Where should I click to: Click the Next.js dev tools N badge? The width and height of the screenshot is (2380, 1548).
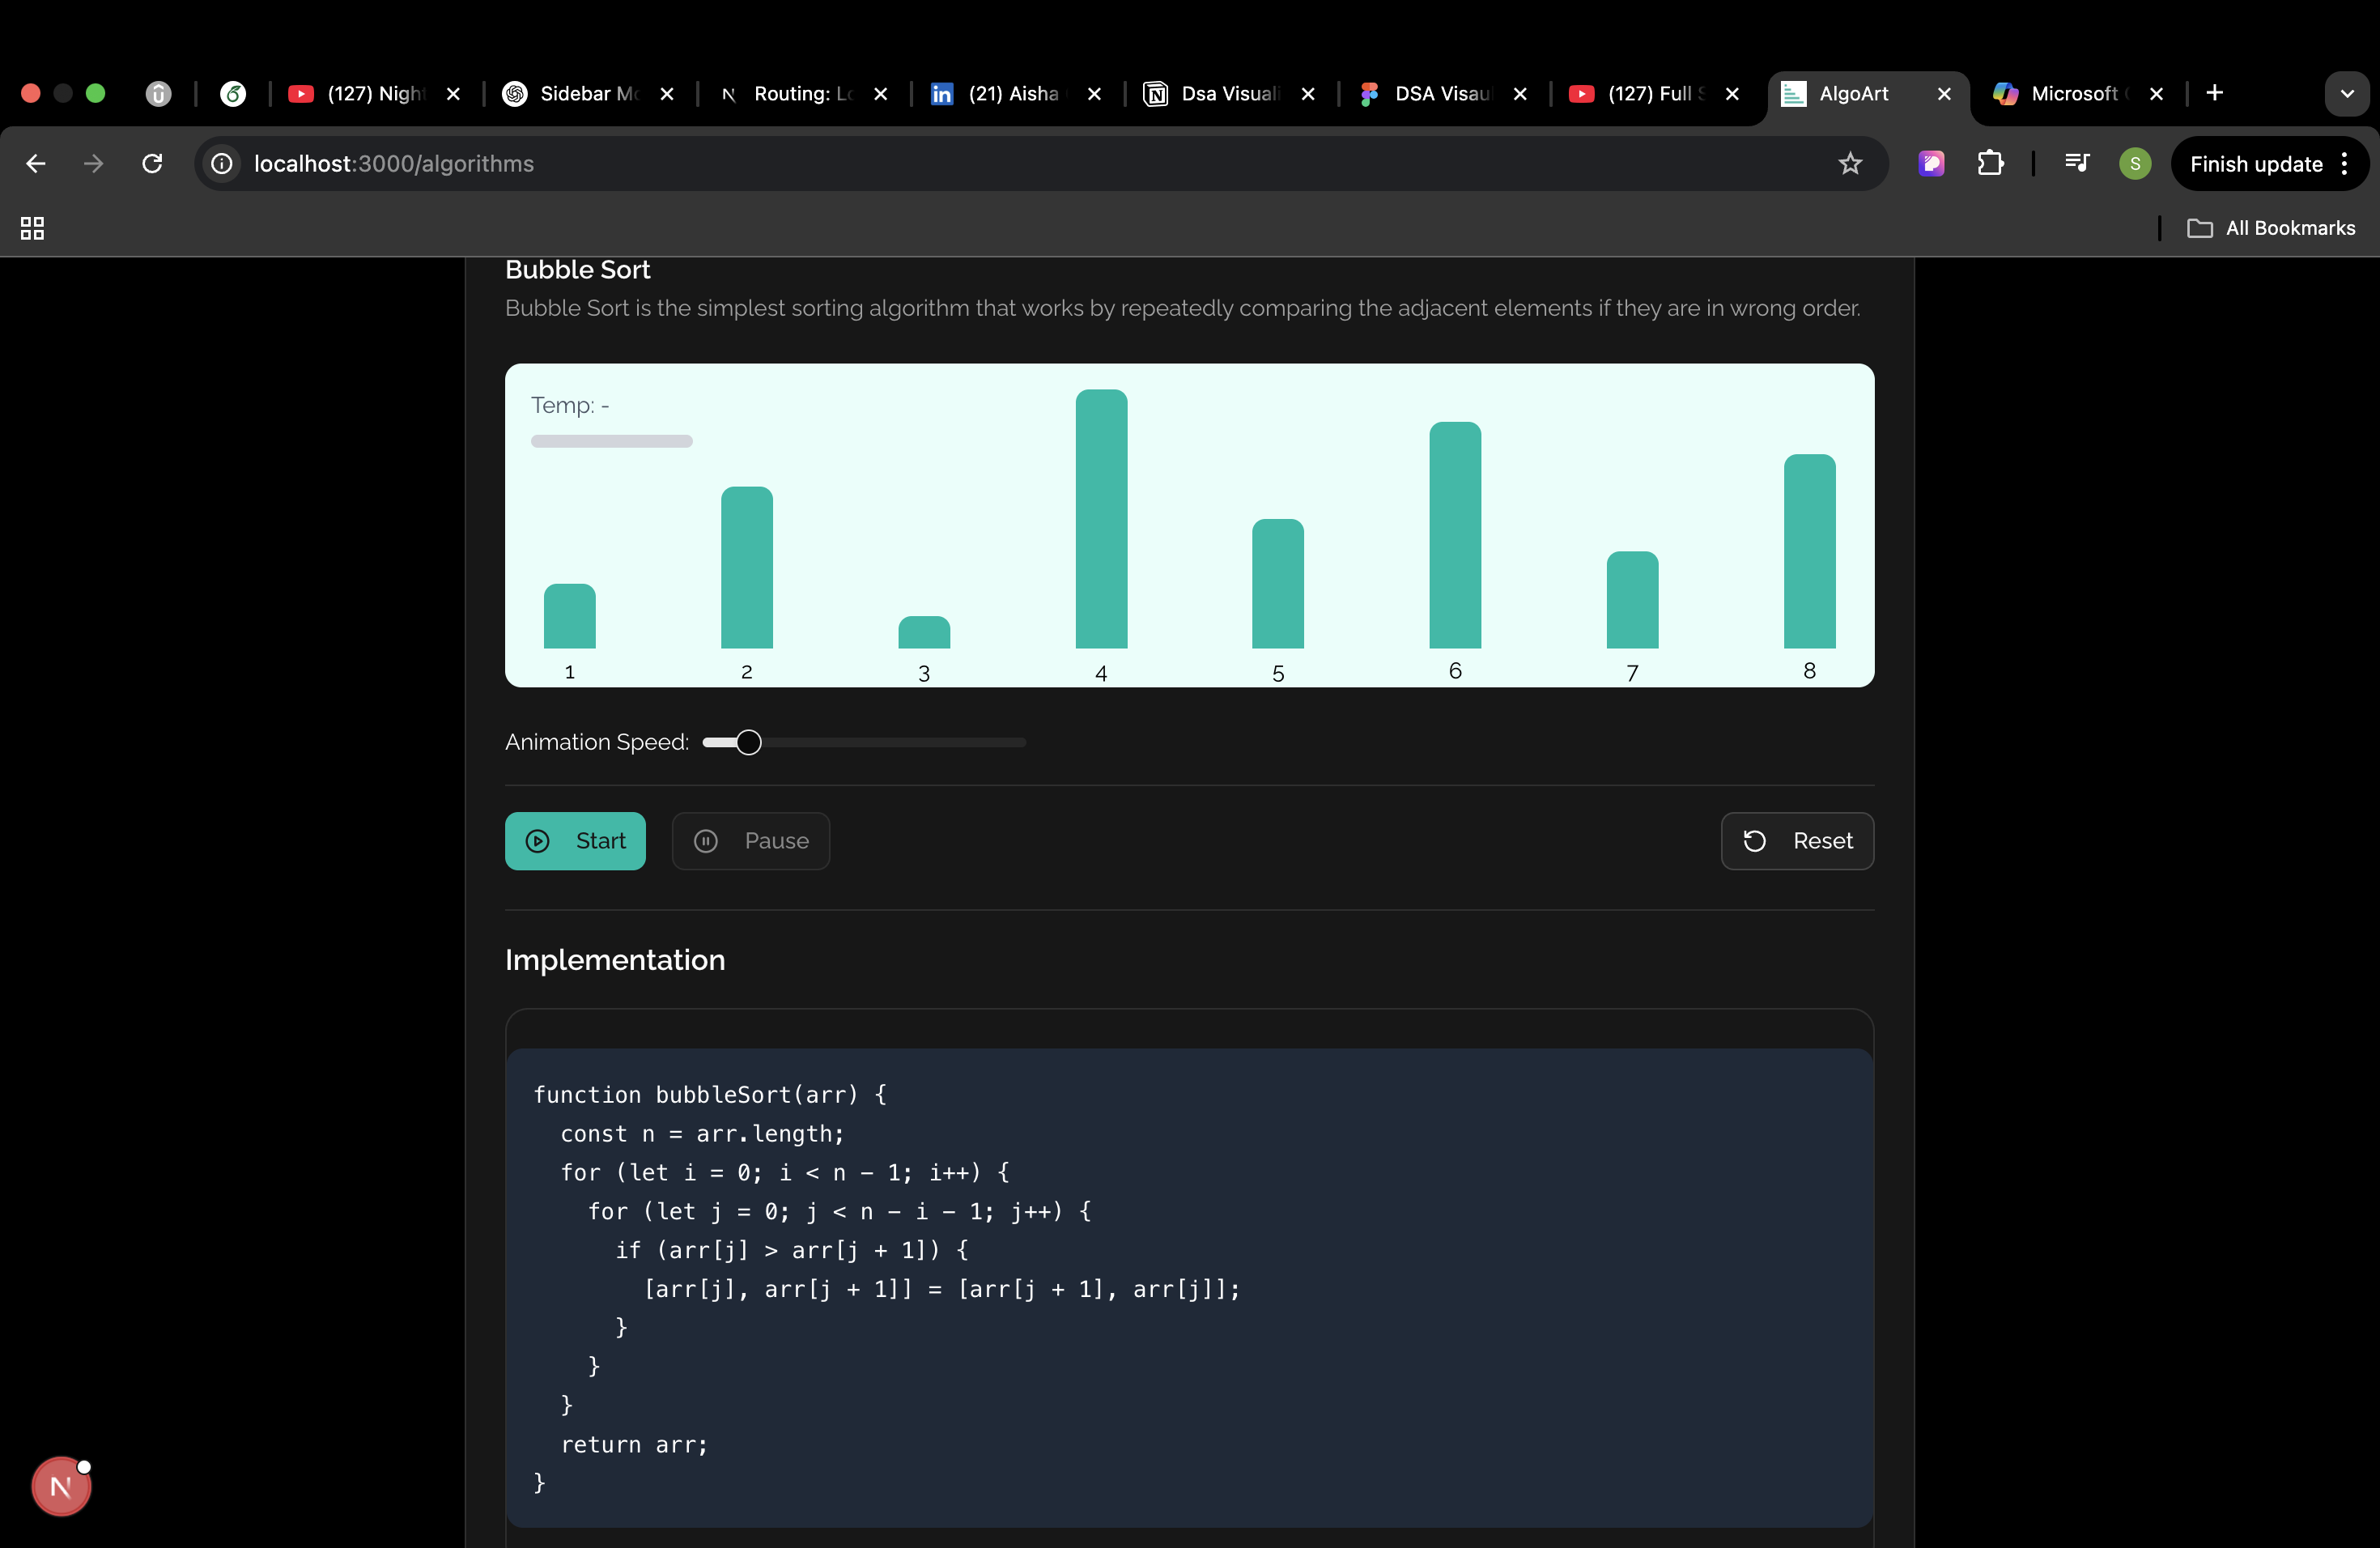[x=61, y=1486]
